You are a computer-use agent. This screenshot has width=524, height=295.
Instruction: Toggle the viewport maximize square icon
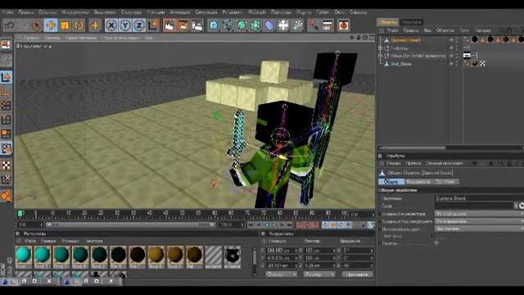pyautogui.click(x=372, y=38)
